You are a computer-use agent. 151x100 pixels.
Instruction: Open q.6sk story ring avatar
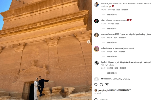click(96, 49)
